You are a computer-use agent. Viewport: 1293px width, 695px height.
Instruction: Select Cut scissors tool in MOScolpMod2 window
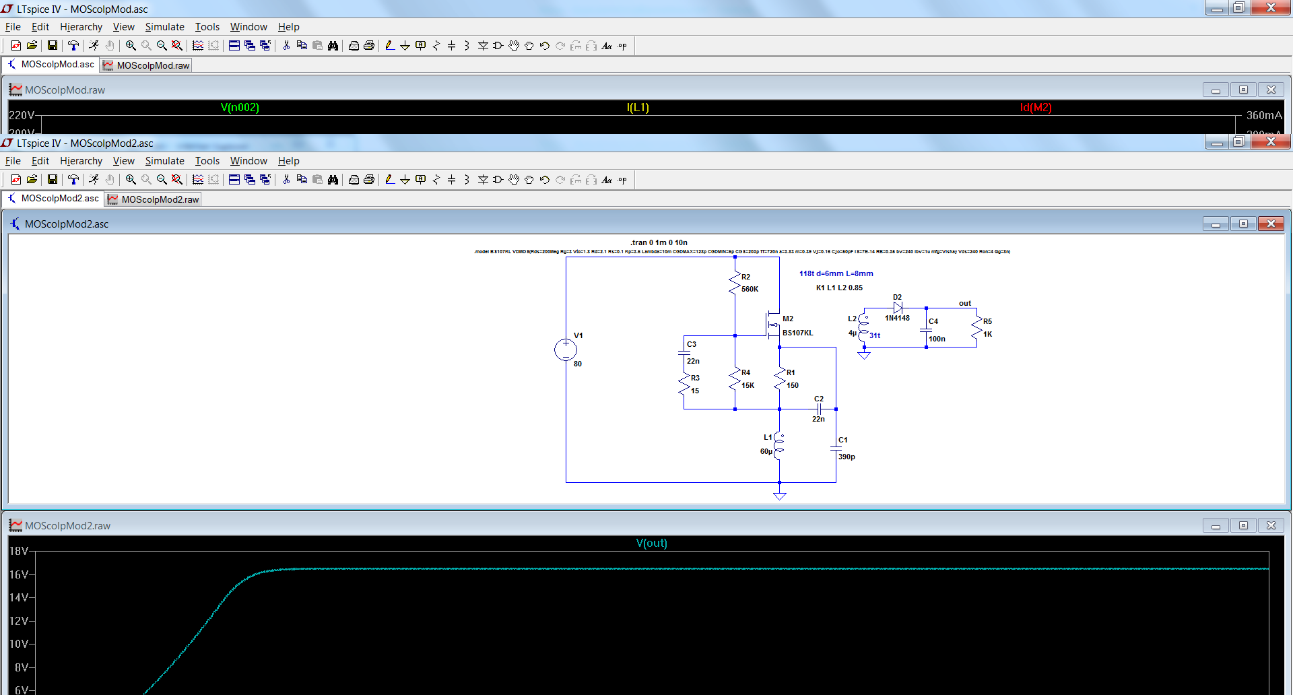pos(286,180)
